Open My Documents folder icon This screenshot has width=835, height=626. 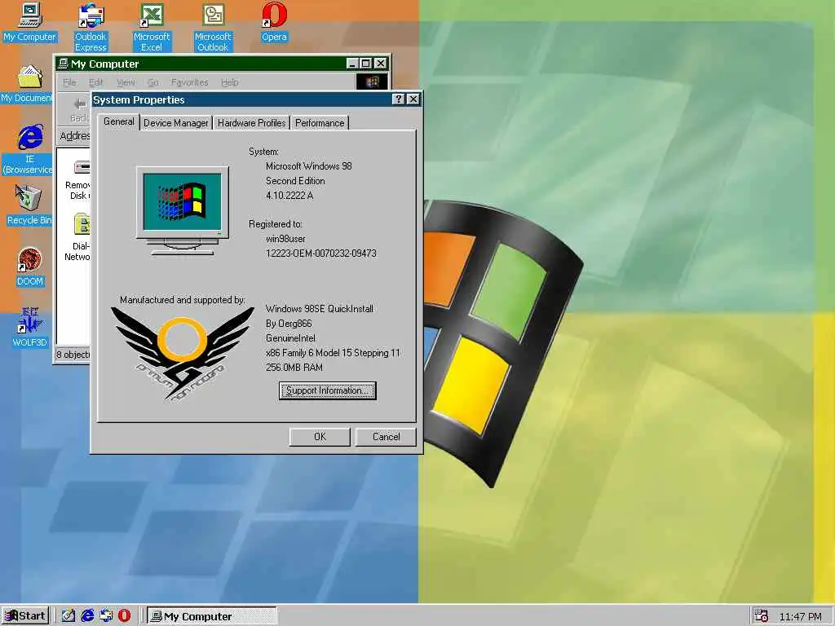(x=27, y=83)
